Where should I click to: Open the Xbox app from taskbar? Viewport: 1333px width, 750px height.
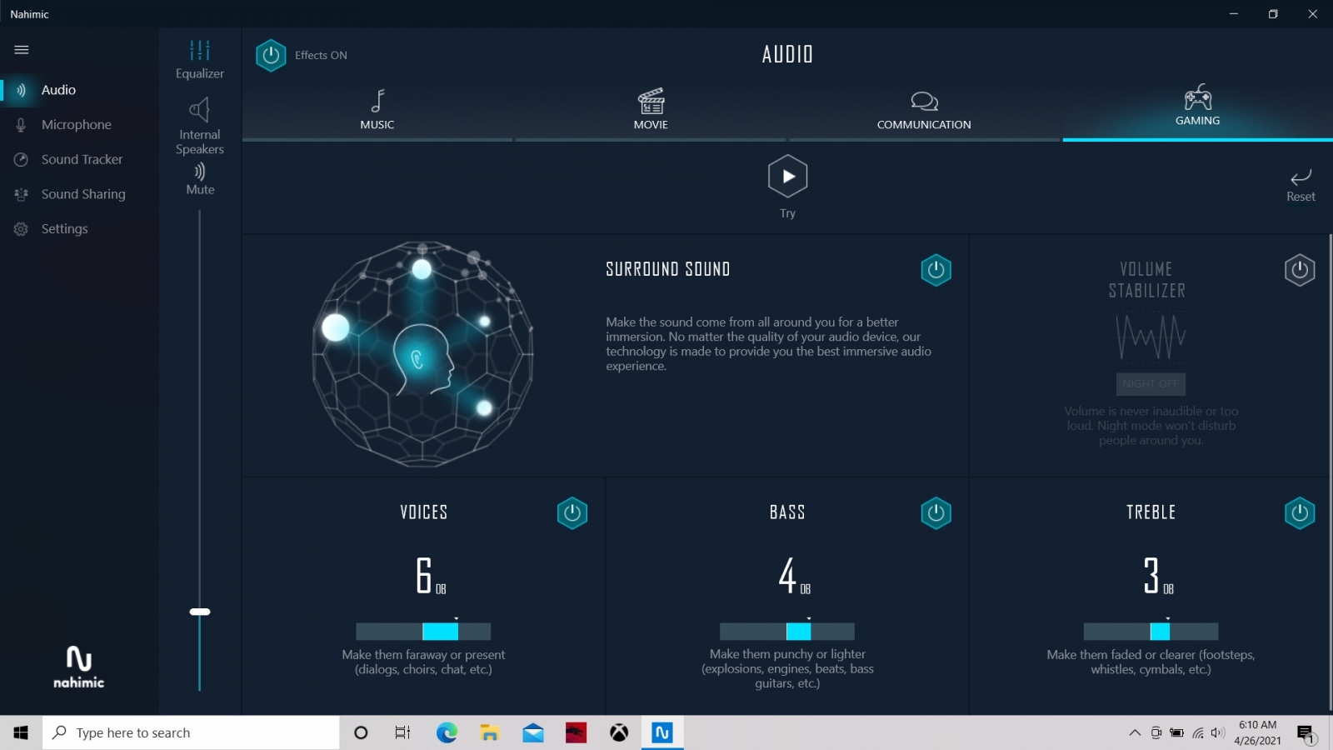pyautogui.click(x=619, y=732)
